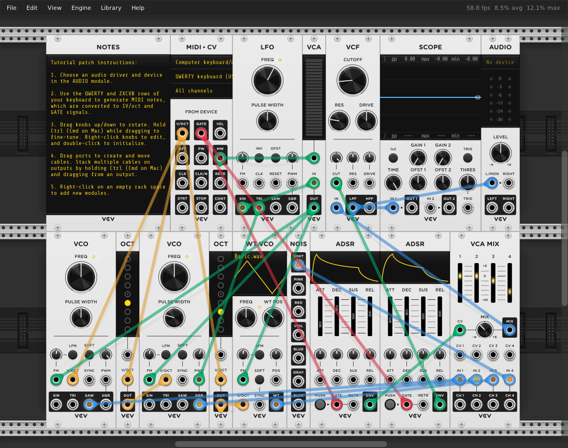Toggle the SOFT sync switch on the first VCO
The image size is (568, 448).
coord(89,355)
